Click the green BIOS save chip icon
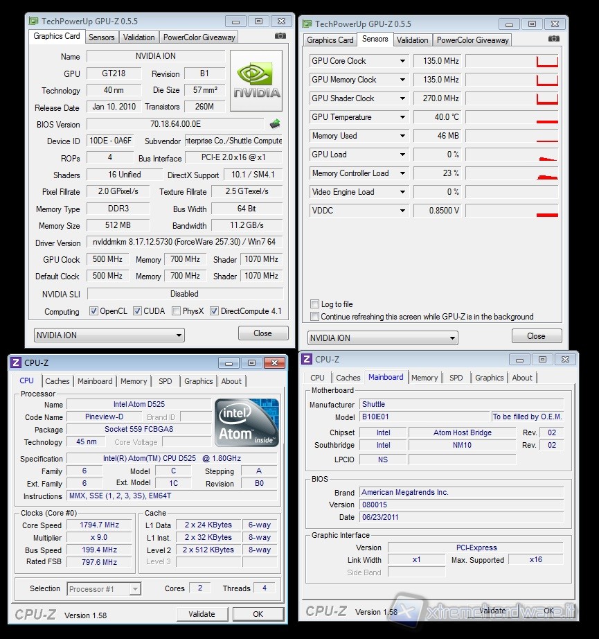This screenshot has width=599, height=639. [275, 125]
